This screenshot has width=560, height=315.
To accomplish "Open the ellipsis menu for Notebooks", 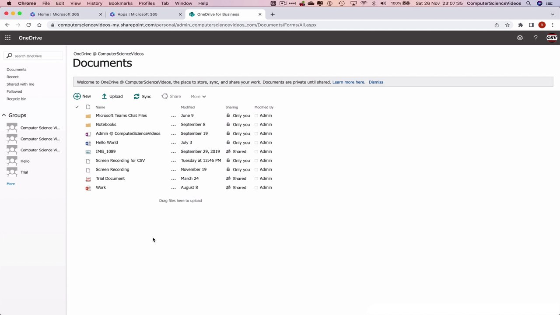I will coord(174,125).
